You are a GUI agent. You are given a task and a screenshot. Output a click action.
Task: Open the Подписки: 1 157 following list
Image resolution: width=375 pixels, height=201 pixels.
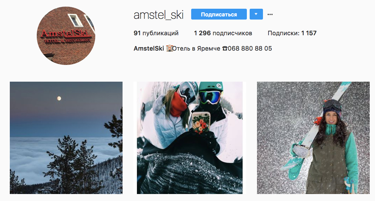(292, 33)
